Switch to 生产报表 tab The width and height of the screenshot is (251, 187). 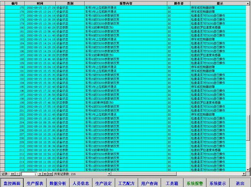coord(35,183)
